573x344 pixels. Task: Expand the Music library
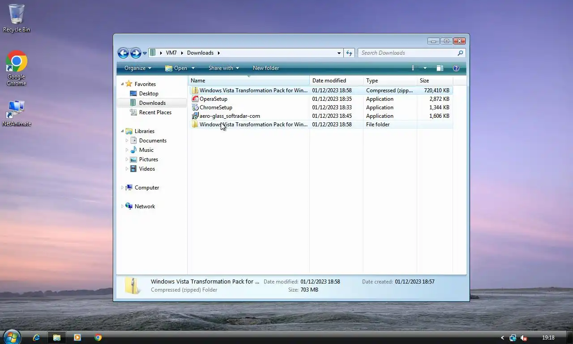(127, 150)
